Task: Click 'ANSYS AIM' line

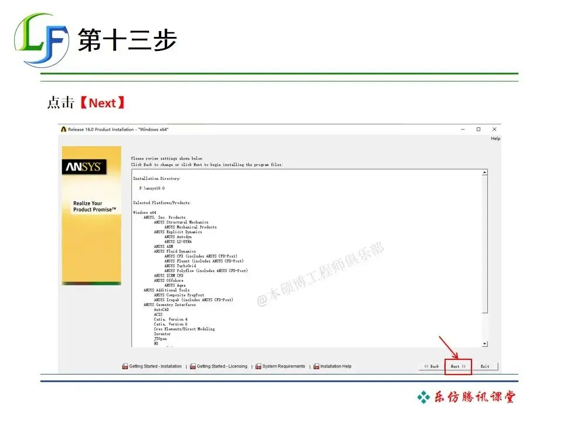Action: coord(164,247)
